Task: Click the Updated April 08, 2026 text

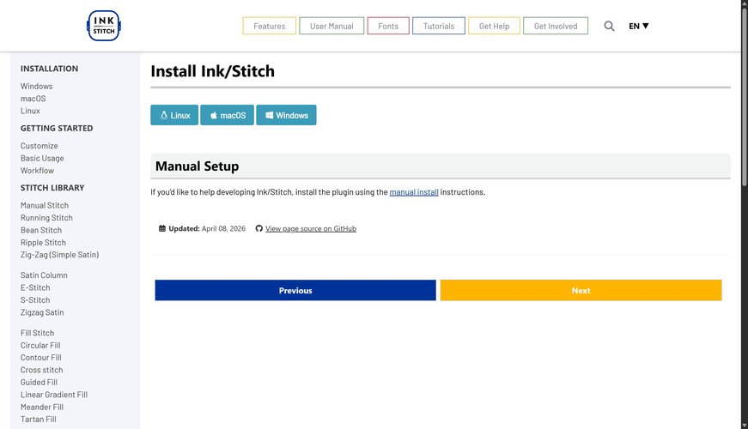Action: pos(203,229)
